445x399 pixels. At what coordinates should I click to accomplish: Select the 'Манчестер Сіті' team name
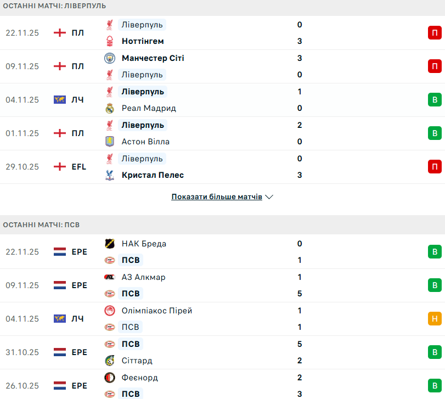coord(153,58)
